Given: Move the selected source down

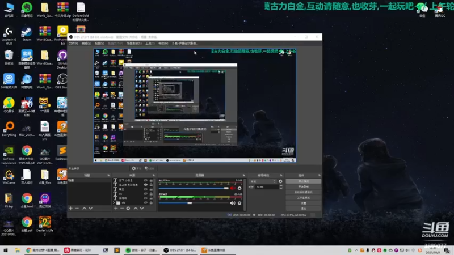Looking at the screenshot, I should click(142, 208).
